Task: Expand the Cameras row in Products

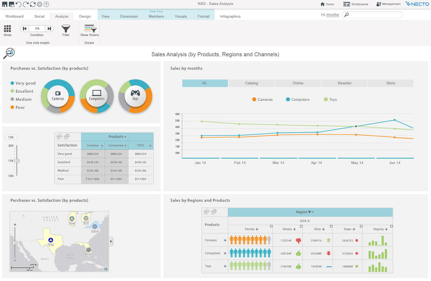Action: (x=225, y=240)
